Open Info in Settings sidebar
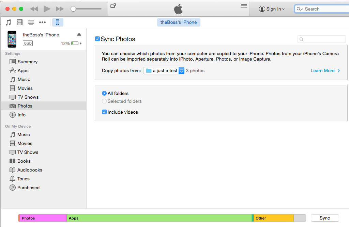The height and width of the screenshot is (227, 349). pyautogui.click(x=44, y=115)
